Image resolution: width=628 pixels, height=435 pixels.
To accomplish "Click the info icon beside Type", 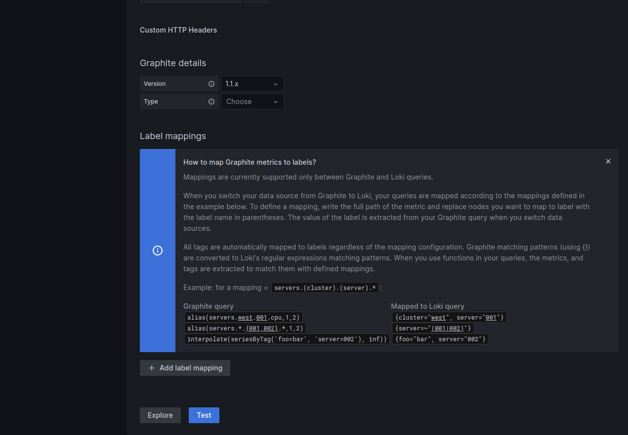I will pos(211,102).
